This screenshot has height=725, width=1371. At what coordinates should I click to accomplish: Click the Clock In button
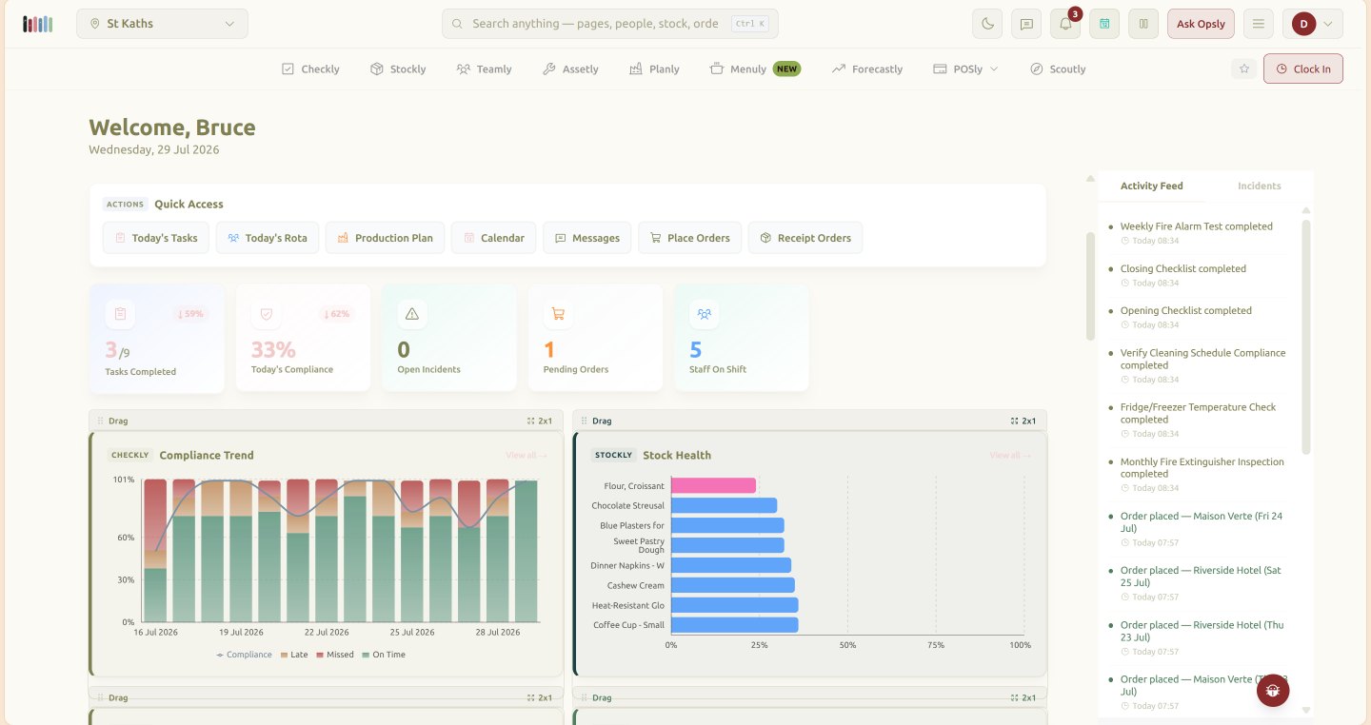(x=1303, y=69)
